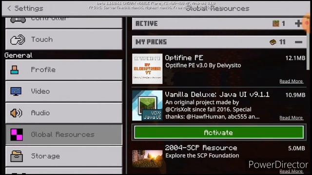312x175 pixels.
Task: Click the Optifine PE pack title
Action: tap(184, 58)
